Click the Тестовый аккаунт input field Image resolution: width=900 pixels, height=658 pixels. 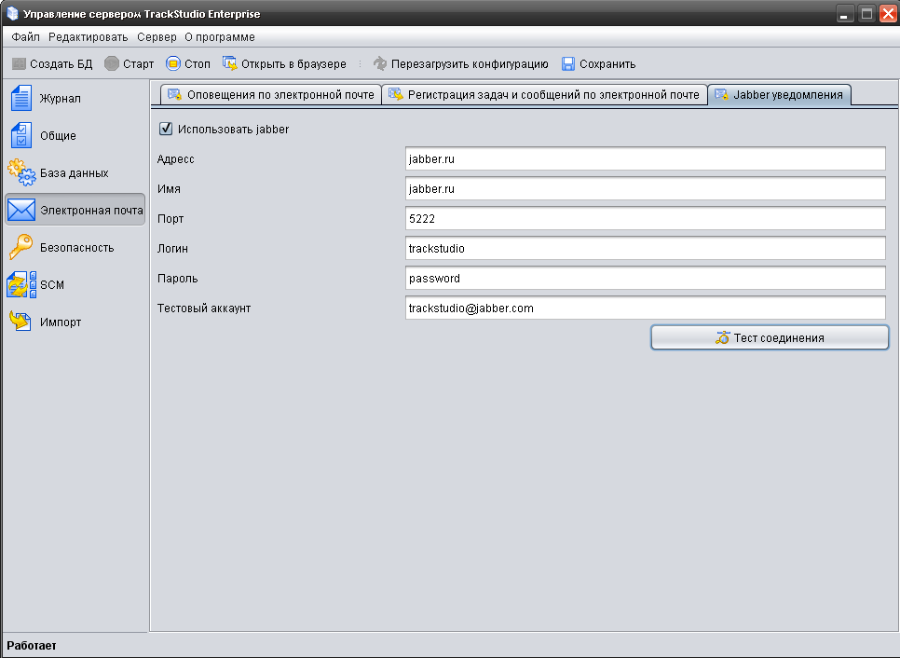coord(645,308)
